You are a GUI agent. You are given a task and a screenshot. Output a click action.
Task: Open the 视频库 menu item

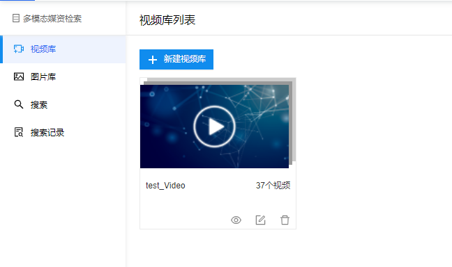[x=63, y=49]
